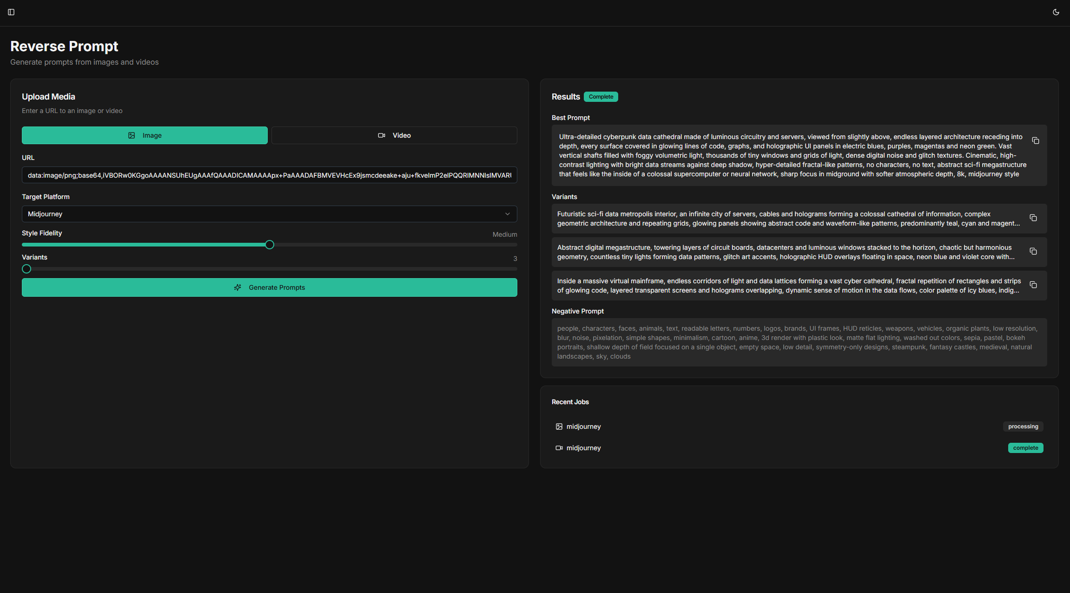
Task: Click inside the URL input field
Action: point(269,175)
